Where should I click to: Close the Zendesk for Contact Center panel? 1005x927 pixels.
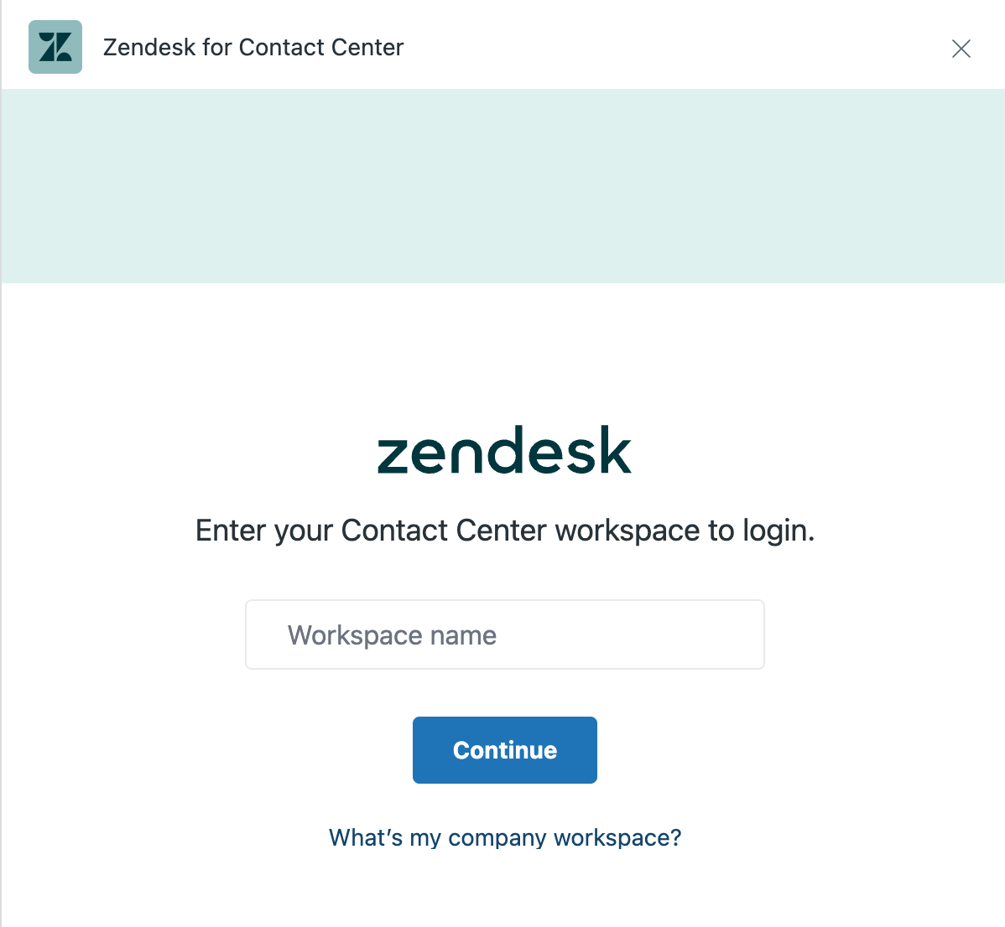[961, 49]
